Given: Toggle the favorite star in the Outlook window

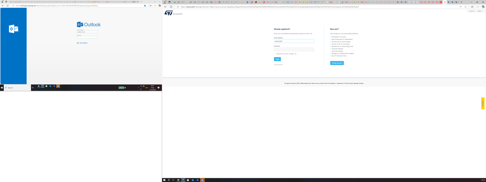Looking at the screenshot, I should tap(145, 5).
